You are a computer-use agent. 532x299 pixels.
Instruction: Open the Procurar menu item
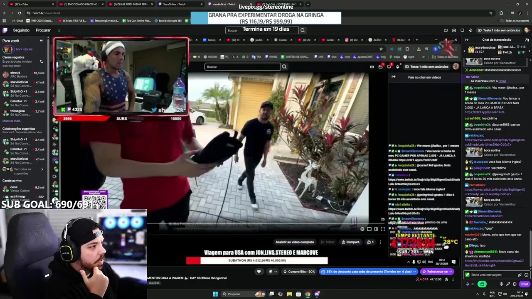43,30
